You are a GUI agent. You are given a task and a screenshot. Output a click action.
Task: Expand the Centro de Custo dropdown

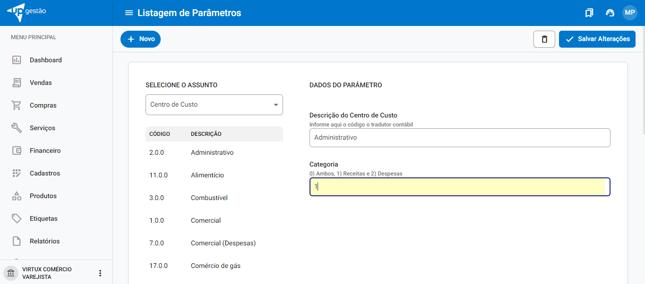coord(214,105)
